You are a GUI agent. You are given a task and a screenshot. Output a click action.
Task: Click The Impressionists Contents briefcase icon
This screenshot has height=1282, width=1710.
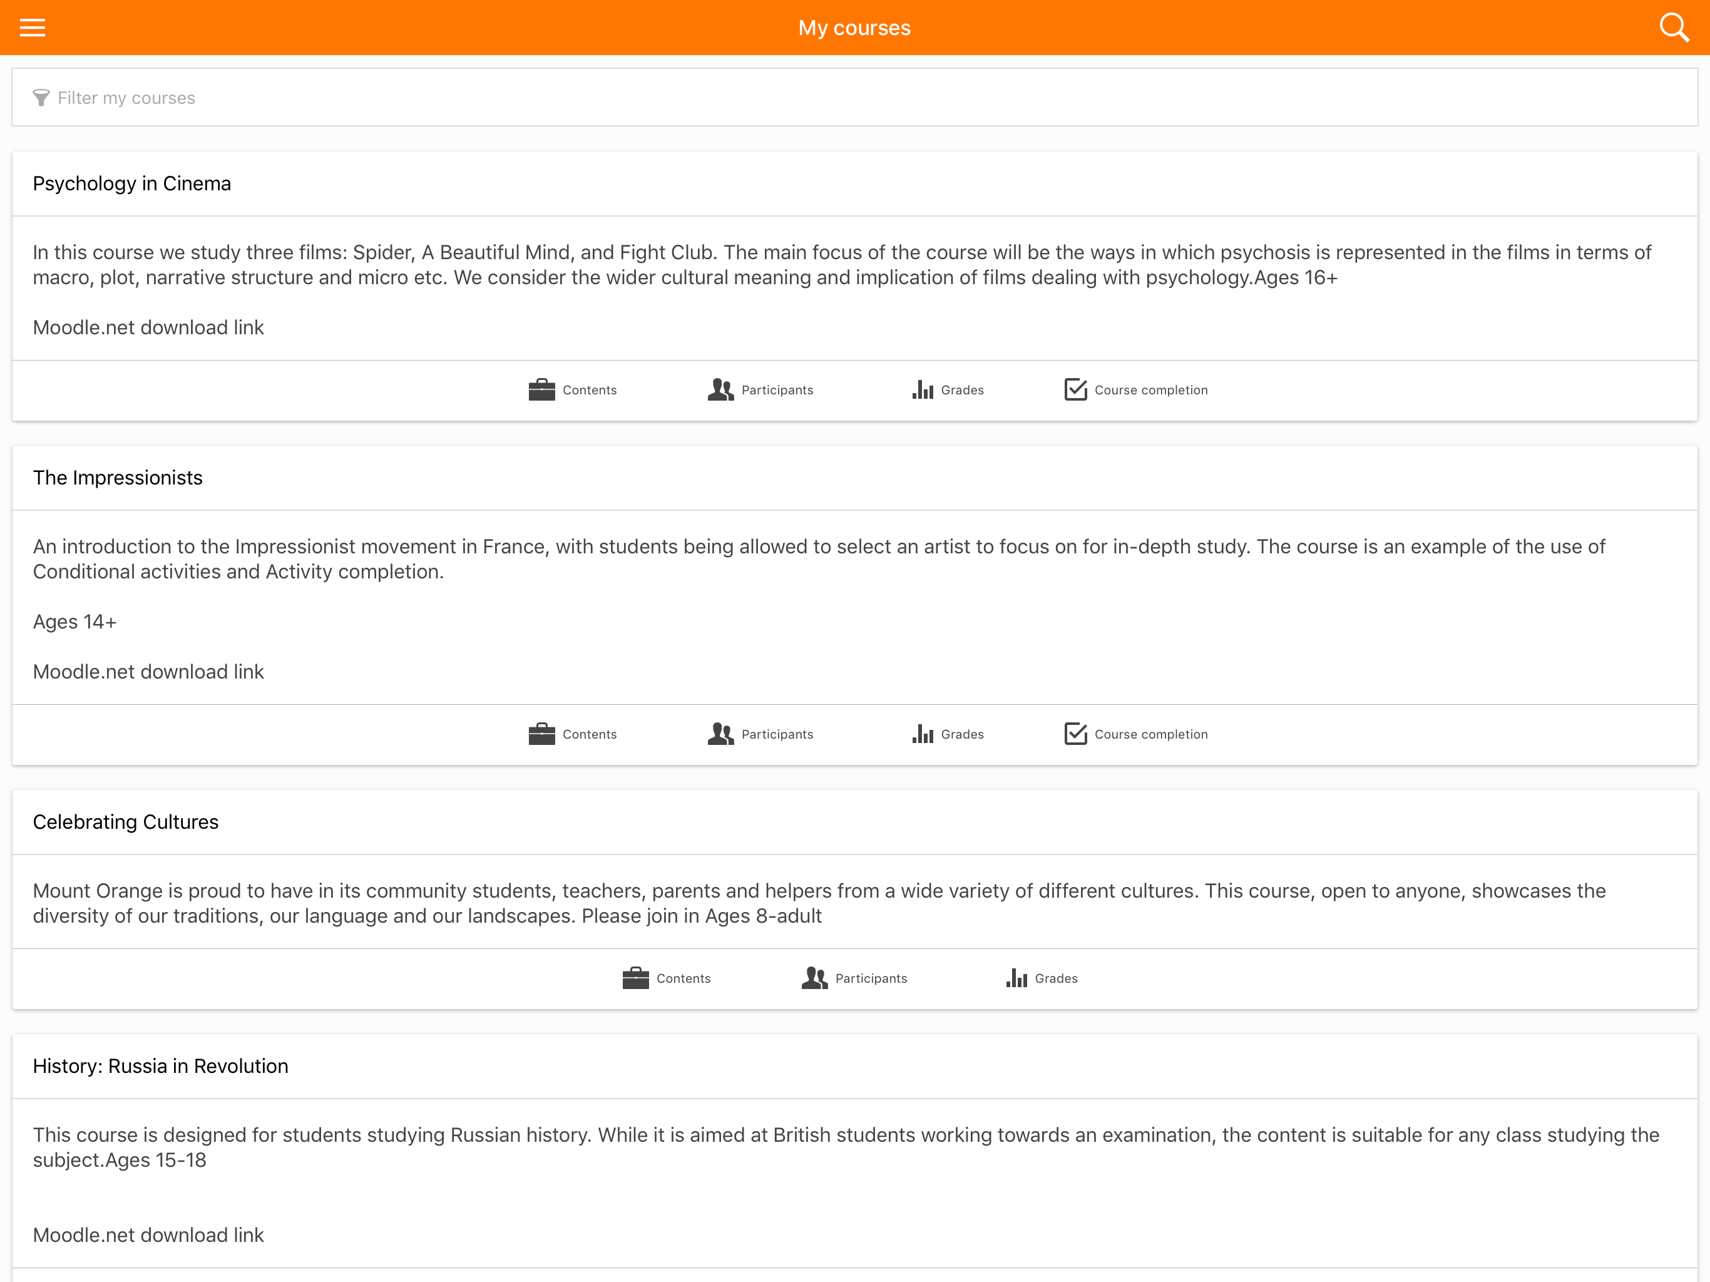541,734
